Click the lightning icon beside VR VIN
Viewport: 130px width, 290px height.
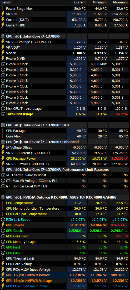(3, 14)
